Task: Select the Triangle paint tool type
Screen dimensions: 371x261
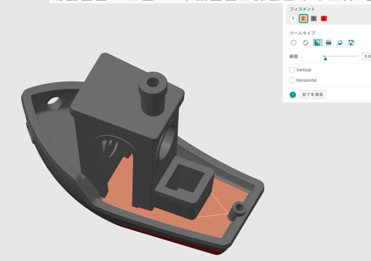Action: pos(318,43)
